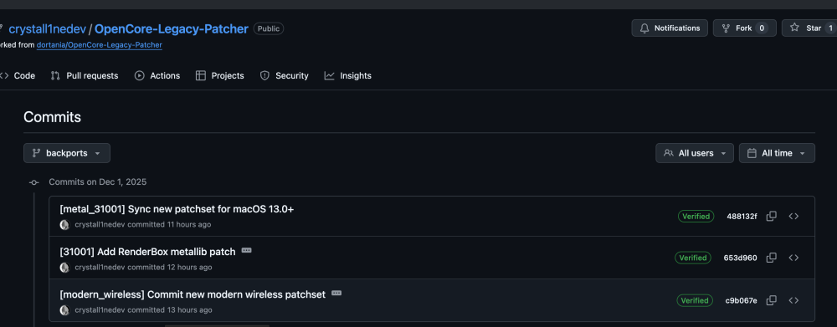This screenshot has width=837, height=327.
Task: Click the Commits page heading
Action: tap(52, 117)
